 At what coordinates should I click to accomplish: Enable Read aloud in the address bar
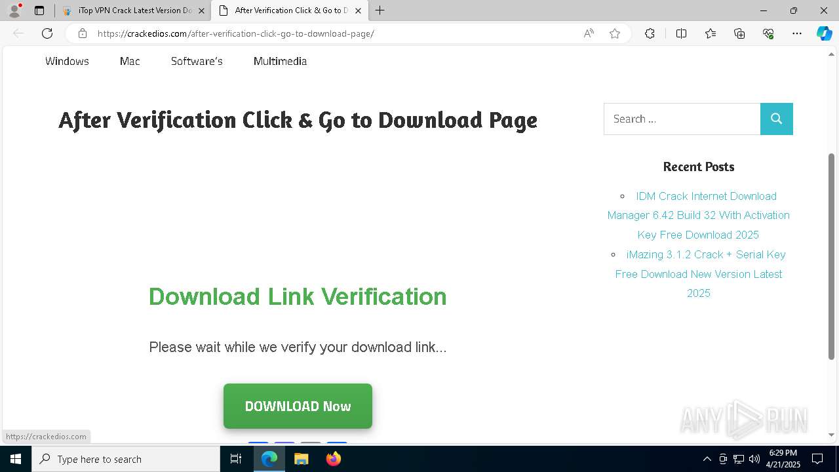589,33
